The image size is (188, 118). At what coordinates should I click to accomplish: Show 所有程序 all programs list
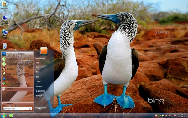coord(18,104)
